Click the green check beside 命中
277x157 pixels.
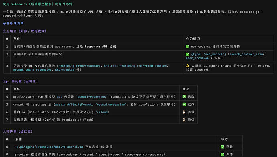(x=222, y=155)
